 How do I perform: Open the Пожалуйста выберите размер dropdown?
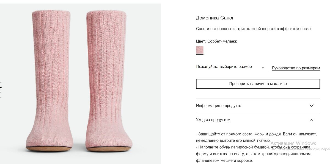(232, 67)
